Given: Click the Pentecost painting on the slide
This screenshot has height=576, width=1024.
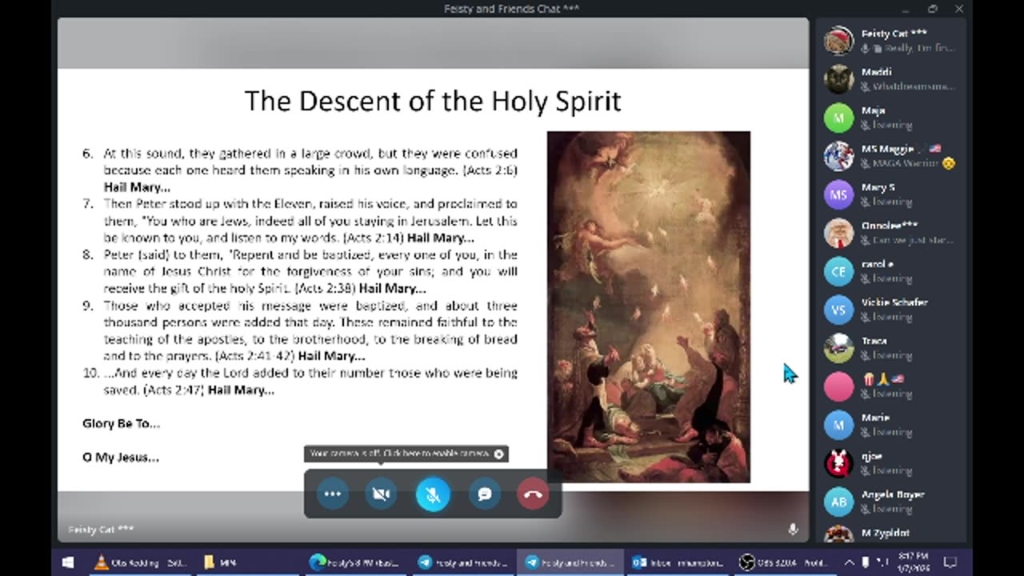Looking at the screenshot, I should 649,307.
